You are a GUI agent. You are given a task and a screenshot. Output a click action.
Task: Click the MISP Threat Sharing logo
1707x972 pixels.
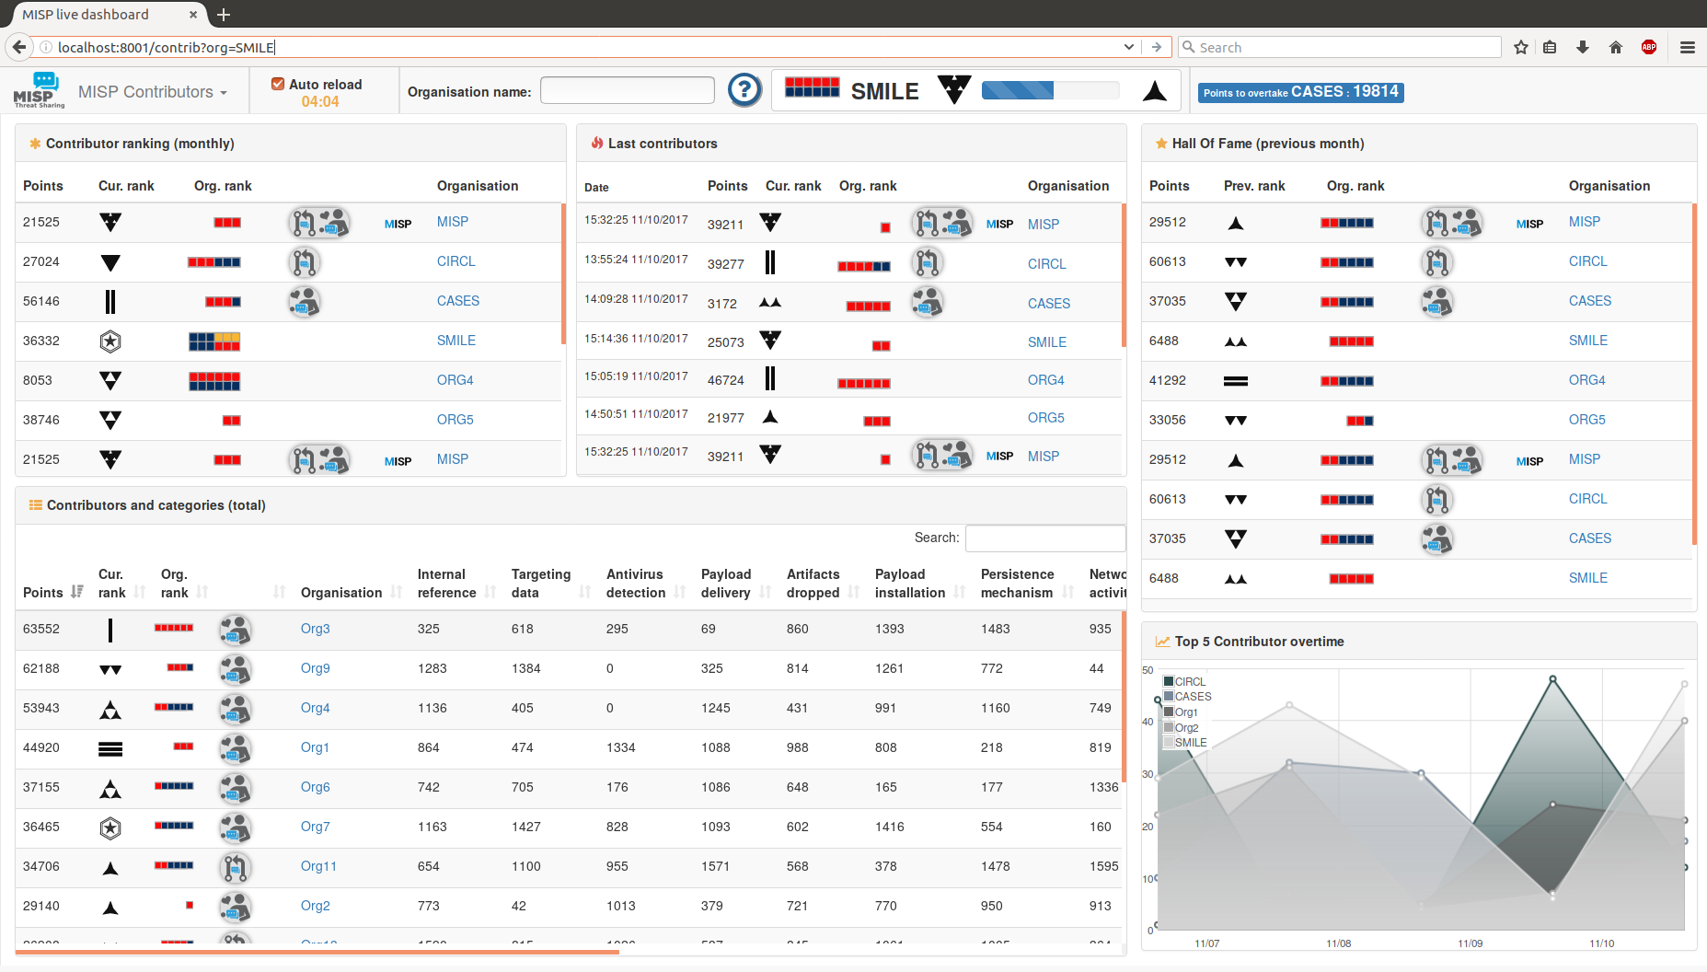click(39, 90)
